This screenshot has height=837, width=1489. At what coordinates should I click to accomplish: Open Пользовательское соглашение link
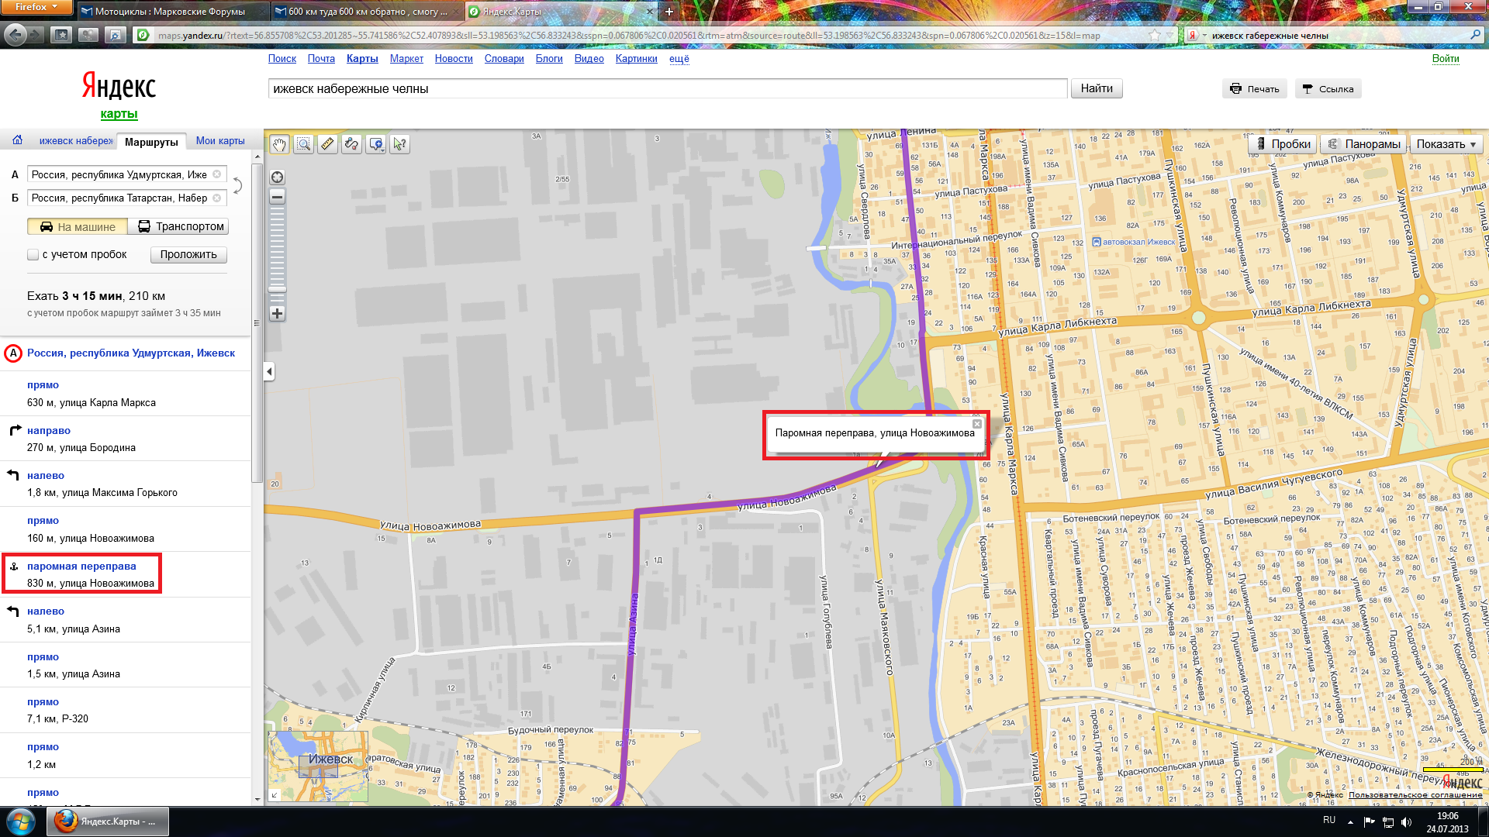point(1415,795)
